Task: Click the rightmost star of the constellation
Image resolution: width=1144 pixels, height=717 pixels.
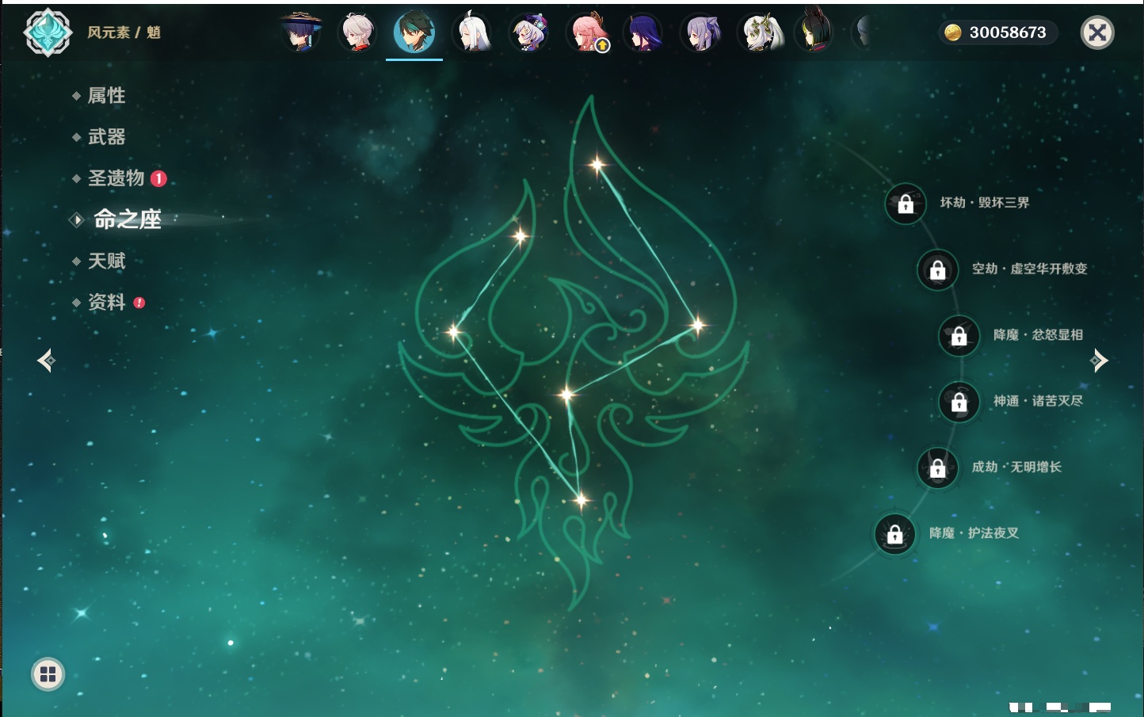Action: 698,324
